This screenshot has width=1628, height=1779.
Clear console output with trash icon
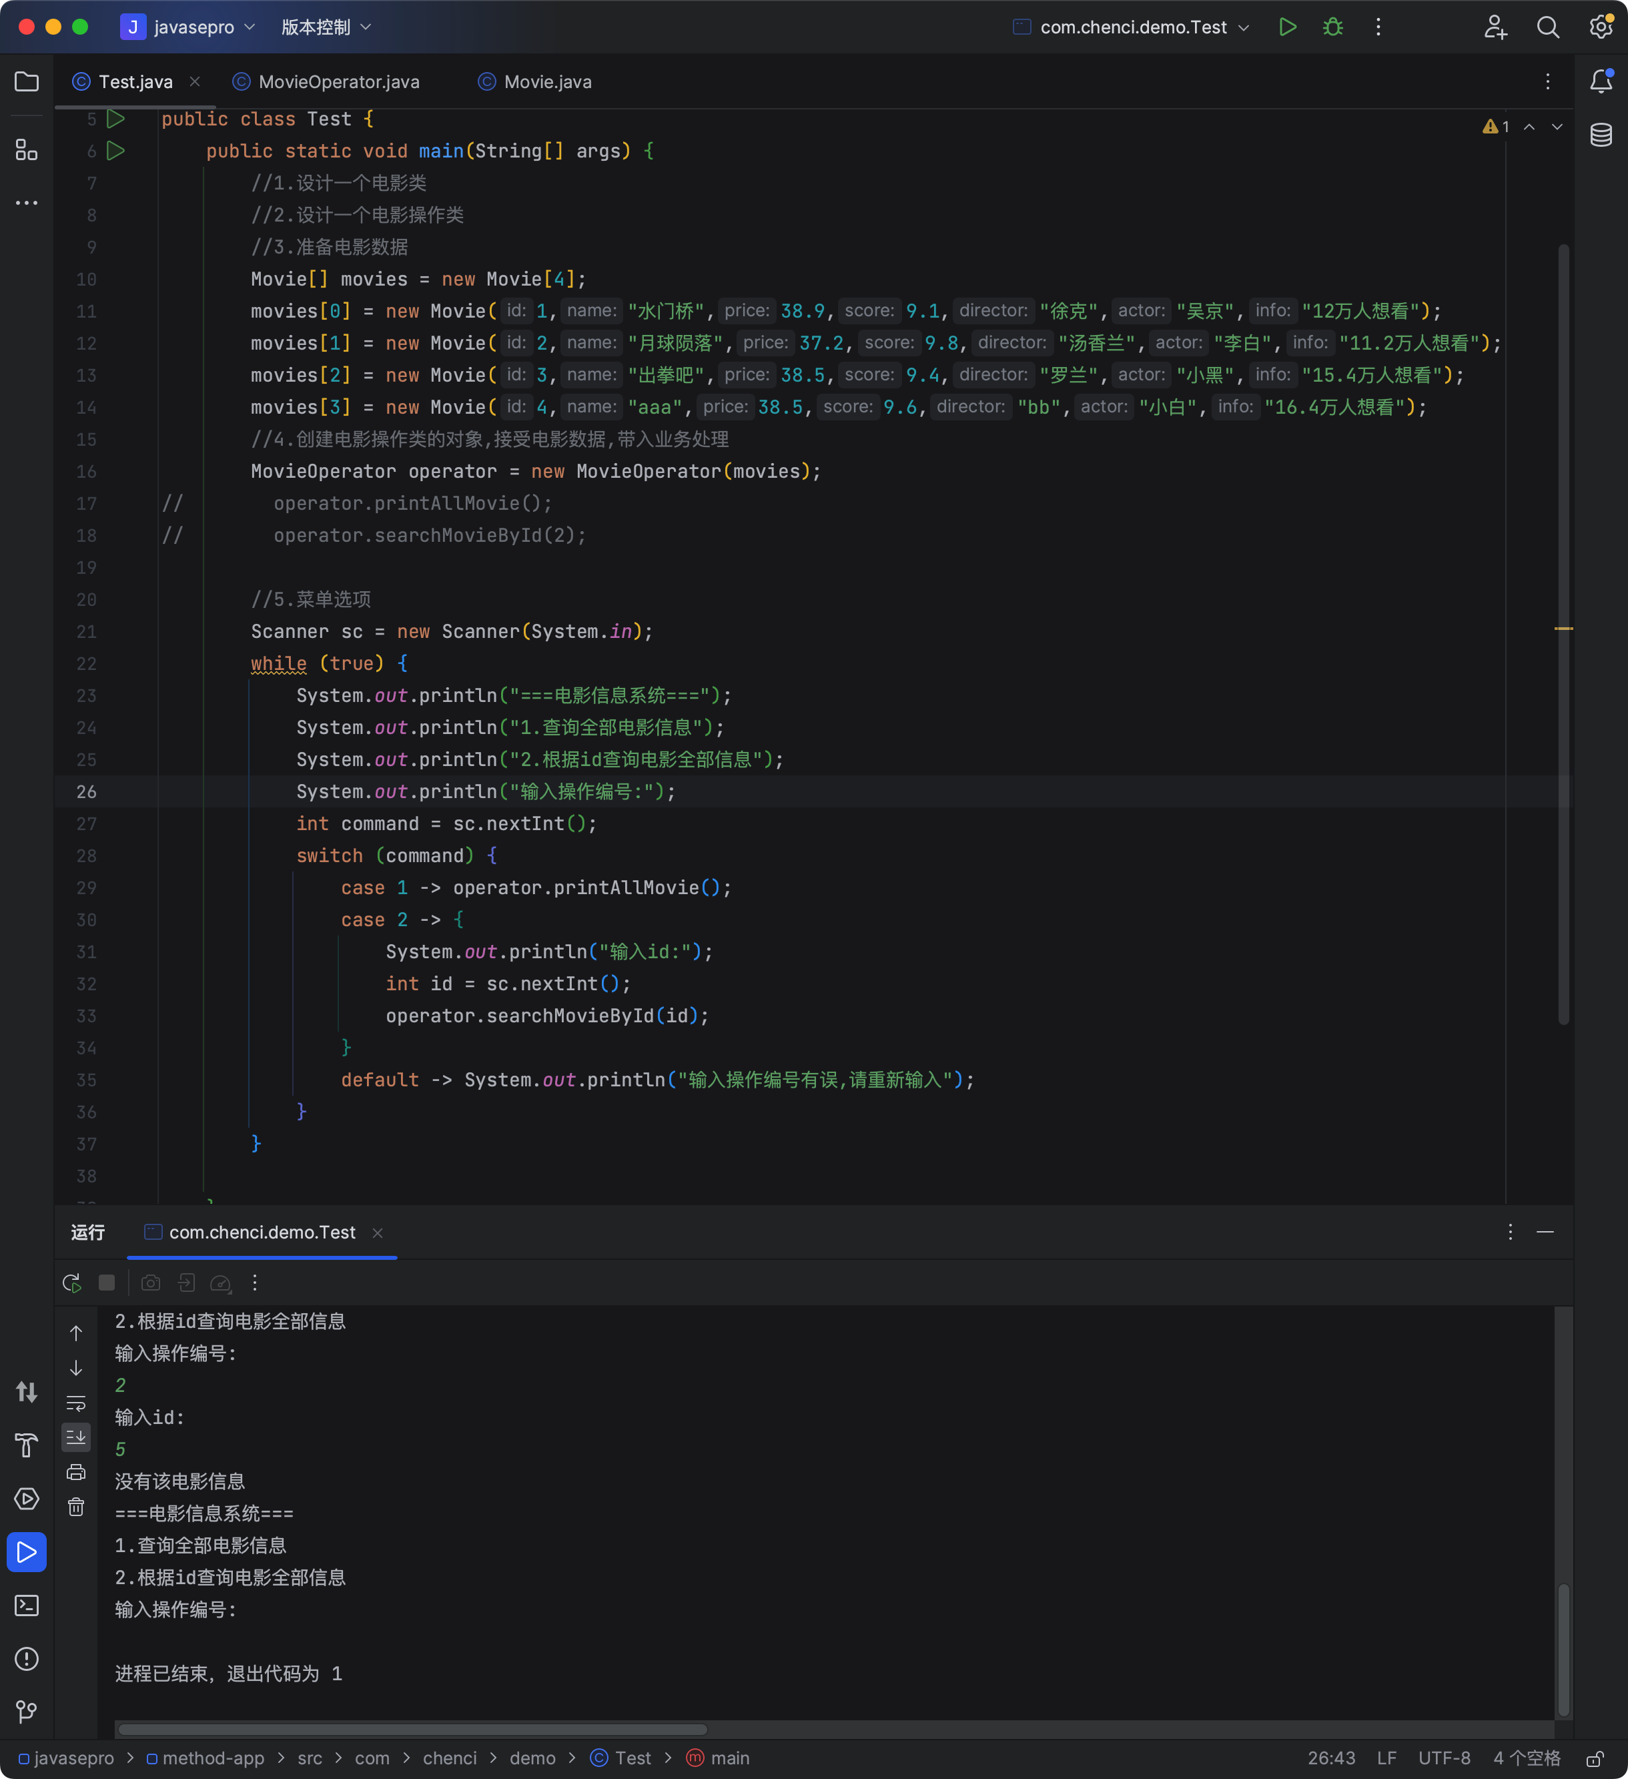76,1506
